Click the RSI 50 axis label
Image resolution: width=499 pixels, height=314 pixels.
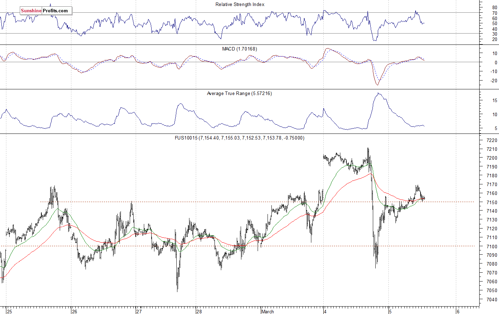[494, 24]
